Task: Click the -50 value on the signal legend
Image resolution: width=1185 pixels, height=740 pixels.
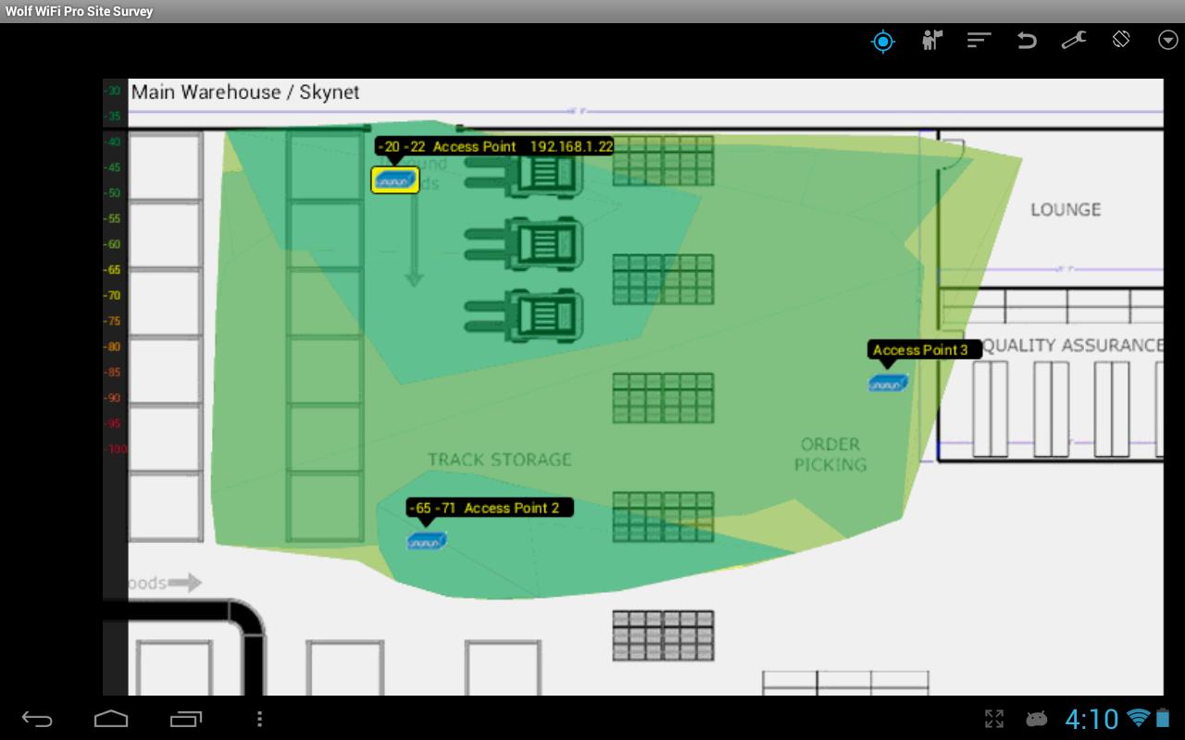Action: tap(113, 193)
